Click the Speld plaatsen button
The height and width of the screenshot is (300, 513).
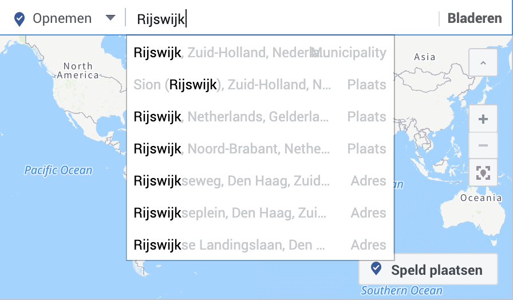click(428, 270)
